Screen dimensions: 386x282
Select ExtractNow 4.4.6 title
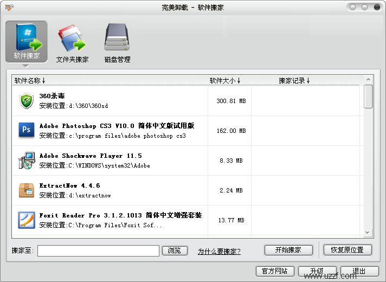70,185
